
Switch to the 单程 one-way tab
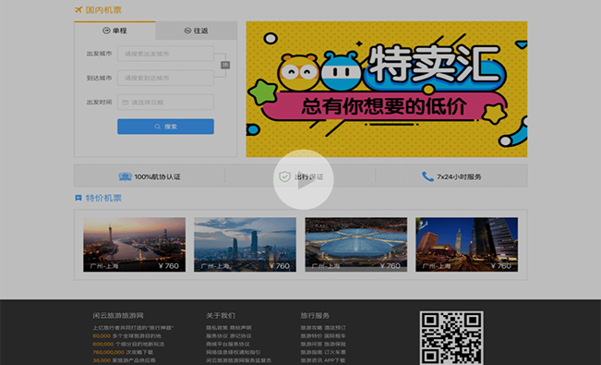point(114,30)
